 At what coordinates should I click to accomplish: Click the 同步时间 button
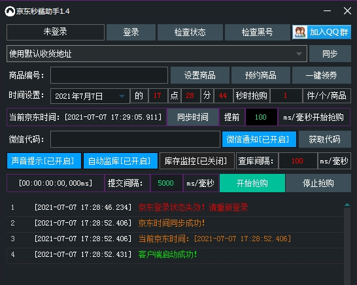point(193,117)
